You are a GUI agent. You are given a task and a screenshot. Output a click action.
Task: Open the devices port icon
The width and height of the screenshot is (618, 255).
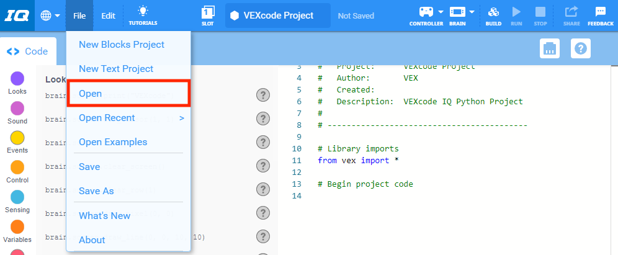coord(549,48)
